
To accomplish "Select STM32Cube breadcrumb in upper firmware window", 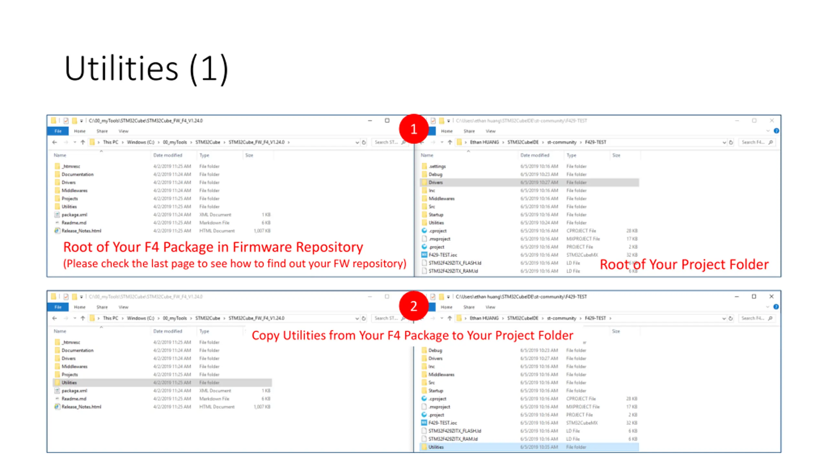I will tap(208, 142).
